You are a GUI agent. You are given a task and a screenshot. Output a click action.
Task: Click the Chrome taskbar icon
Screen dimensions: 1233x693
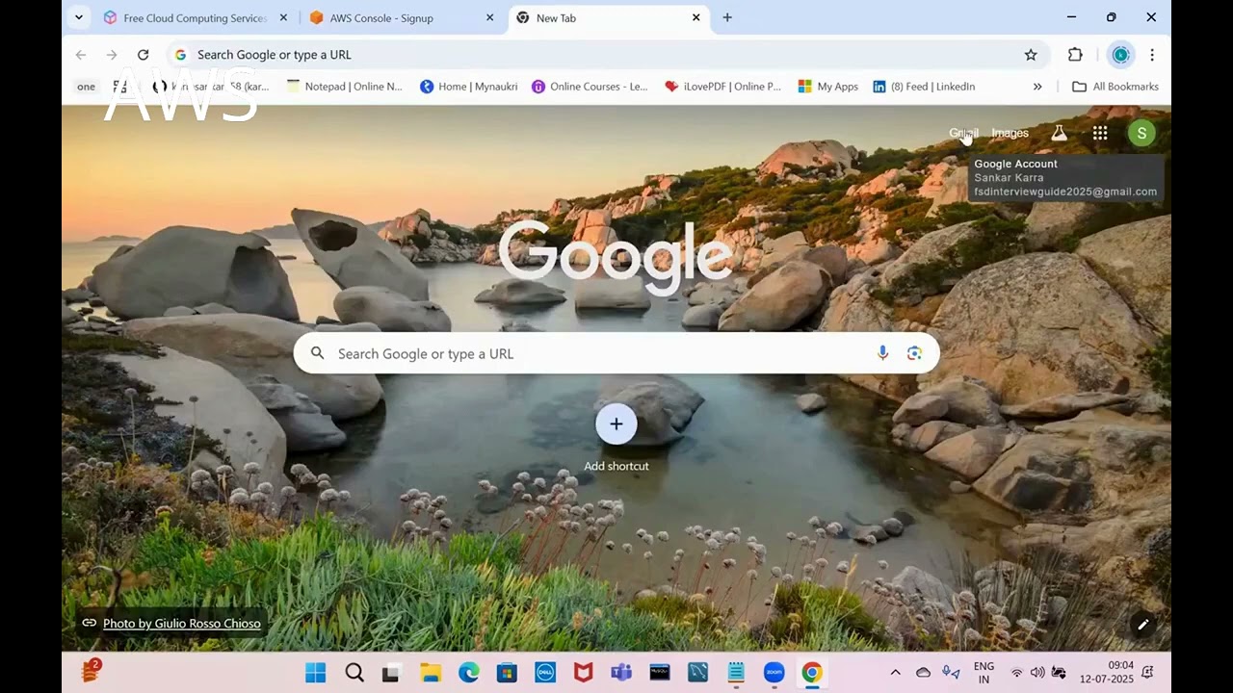(812, 673)
